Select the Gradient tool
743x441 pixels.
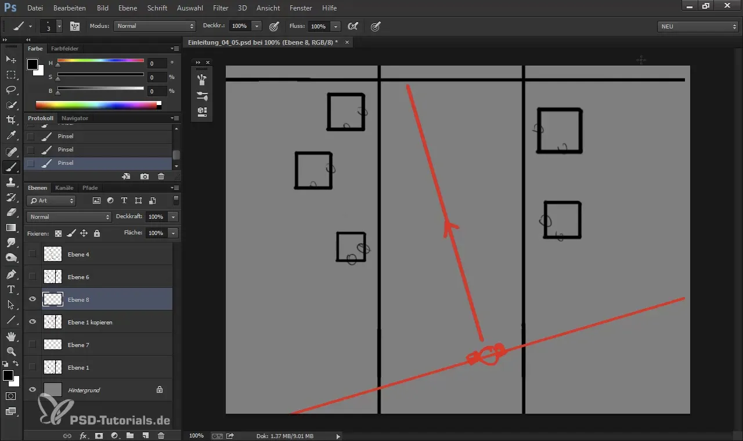click(x=11, y=227)
